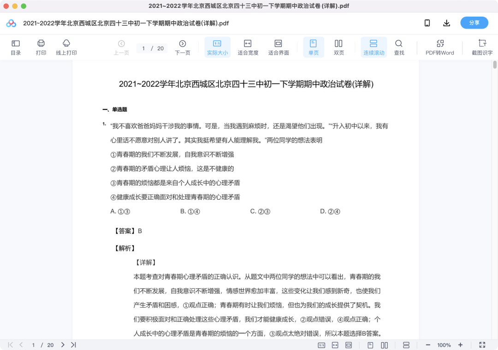The height and width of the screenshot is (350, 498).
Task: Click the 【详解】 label
Action: [x=145, y=263]
